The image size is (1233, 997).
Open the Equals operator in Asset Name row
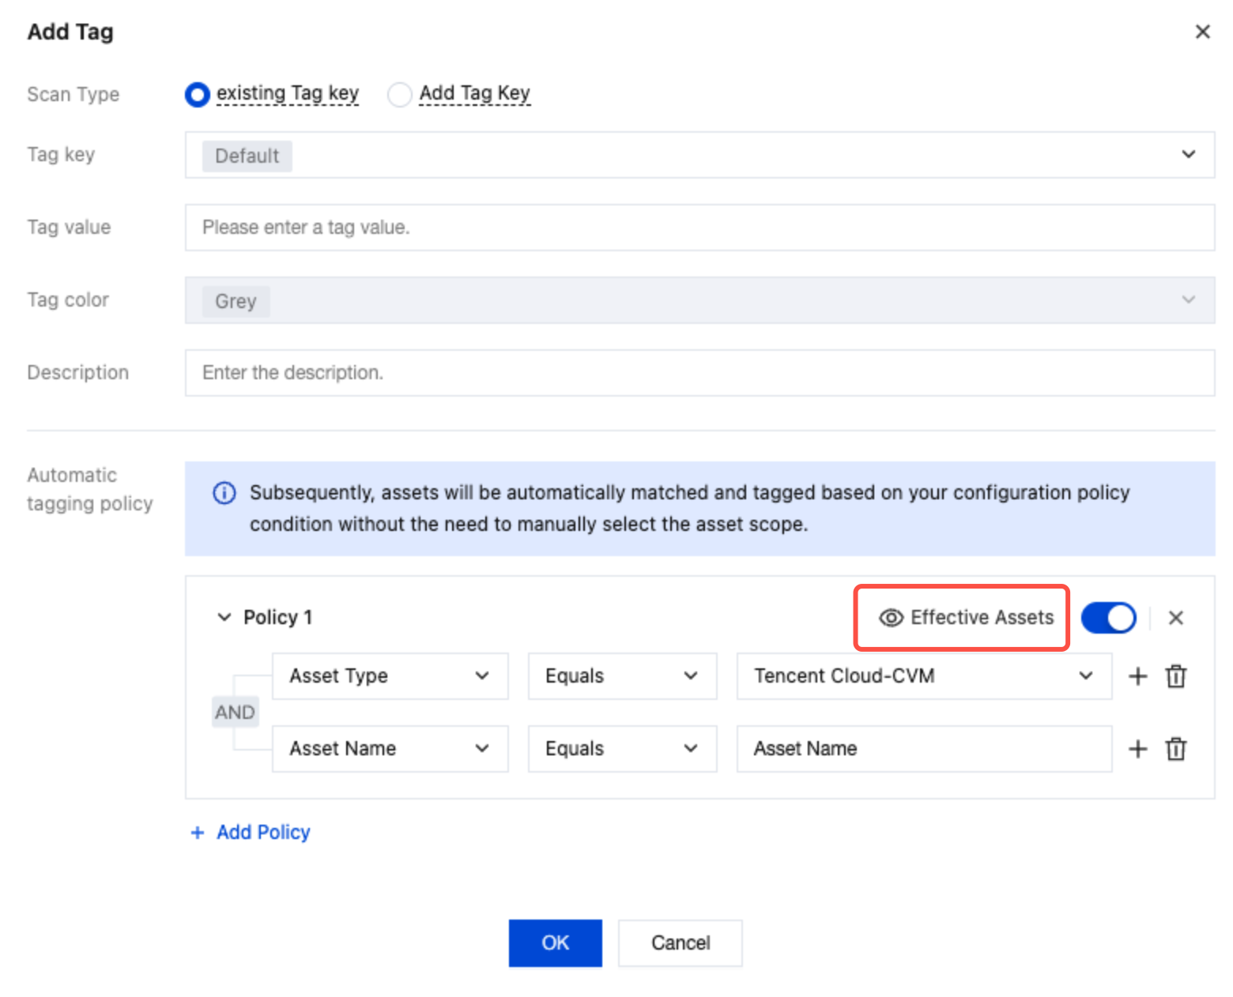(622, 749)
